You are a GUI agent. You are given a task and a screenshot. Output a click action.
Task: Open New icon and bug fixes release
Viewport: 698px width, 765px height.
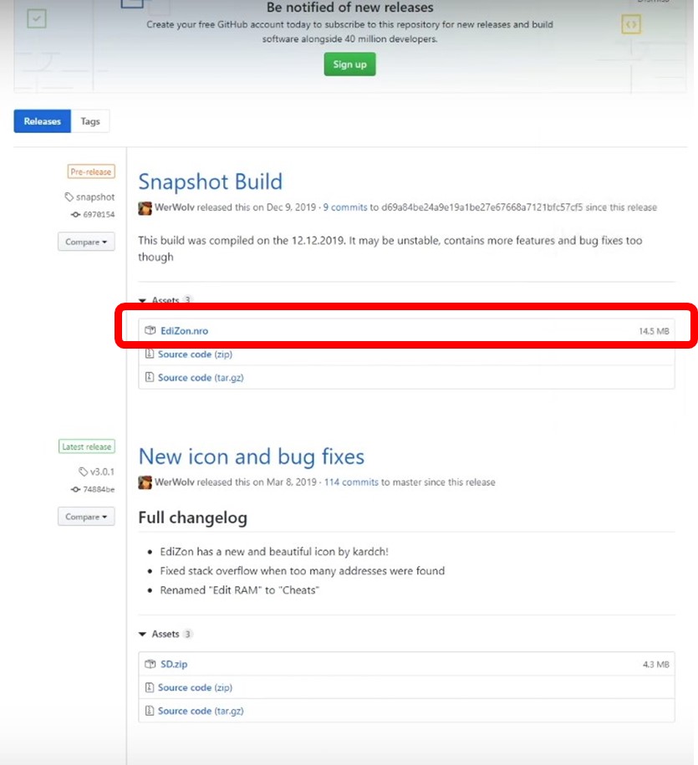[x=252, y=456]
